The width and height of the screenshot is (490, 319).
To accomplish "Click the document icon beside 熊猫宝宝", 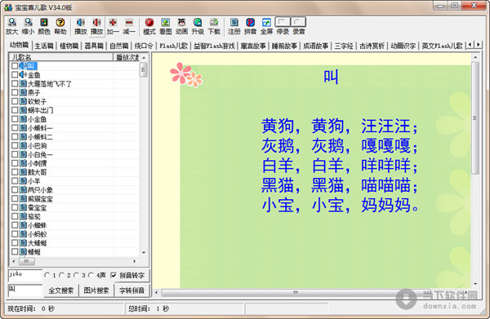I will pos(23,198).
